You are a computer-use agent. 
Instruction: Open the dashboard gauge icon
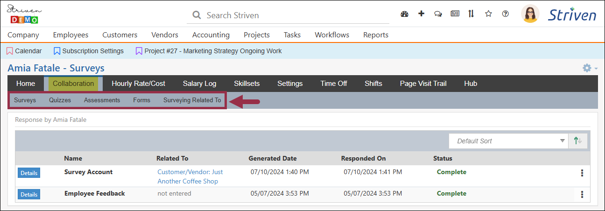pyautogui.click(x=405, y=14)
